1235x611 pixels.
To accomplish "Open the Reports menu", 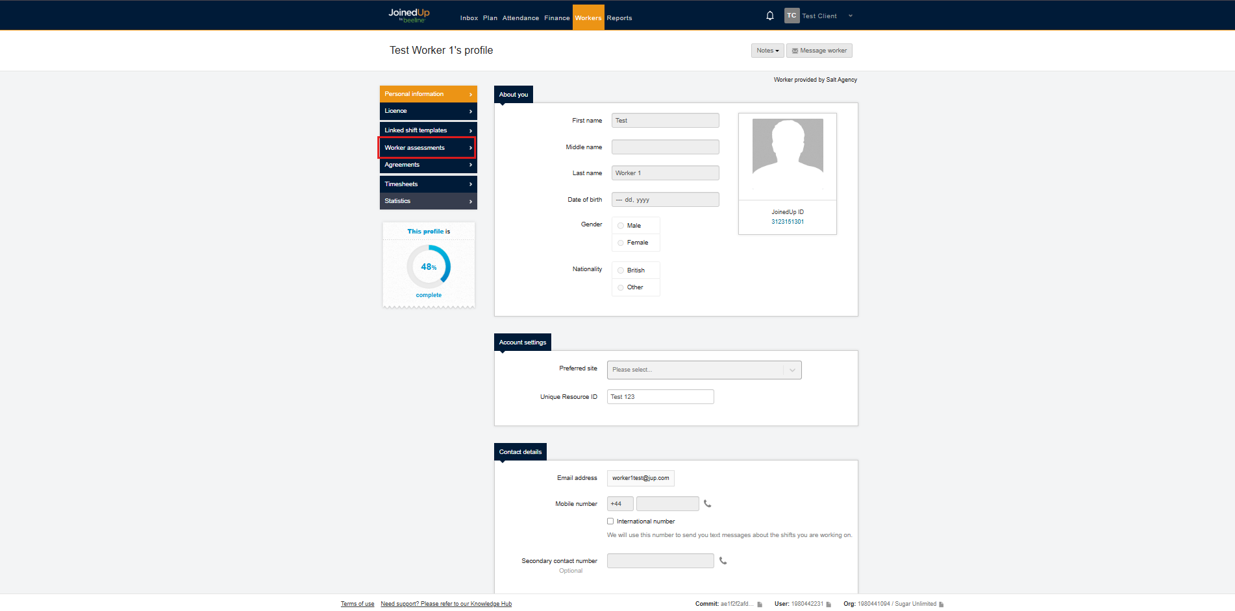I will (x=619, y=18).
